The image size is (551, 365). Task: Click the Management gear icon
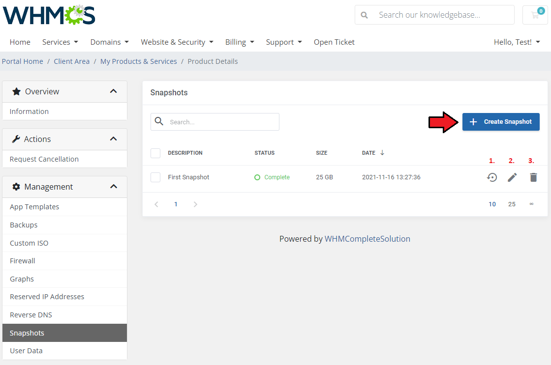coord(16,187)
